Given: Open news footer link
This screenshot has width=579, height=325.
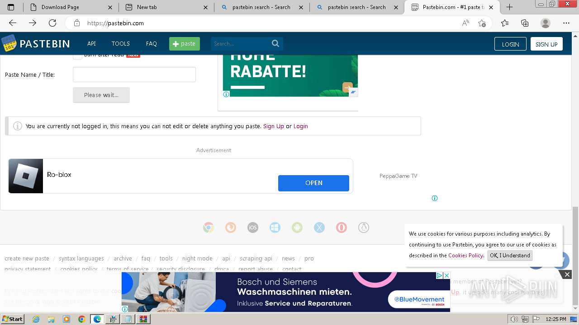Looking at the screenshot, I should (x=288, y=259).
